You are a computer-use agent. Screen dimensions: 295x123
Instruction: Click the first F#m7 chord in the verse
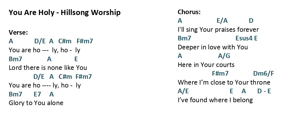coord(85,41)
